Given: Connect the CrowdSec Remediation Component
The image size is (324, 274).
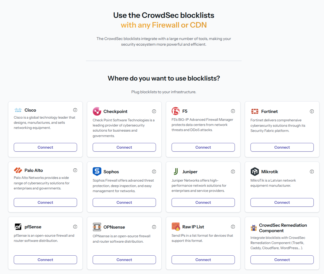Looking at the screenshot, I should [282, 259].
